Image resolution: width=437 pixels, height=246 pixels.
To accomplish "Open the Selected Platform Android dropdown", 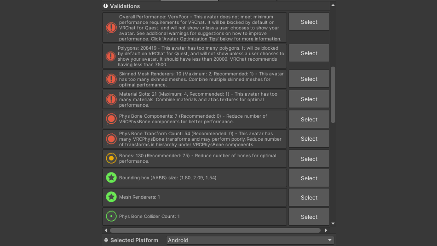I will (x=250, y=240).
